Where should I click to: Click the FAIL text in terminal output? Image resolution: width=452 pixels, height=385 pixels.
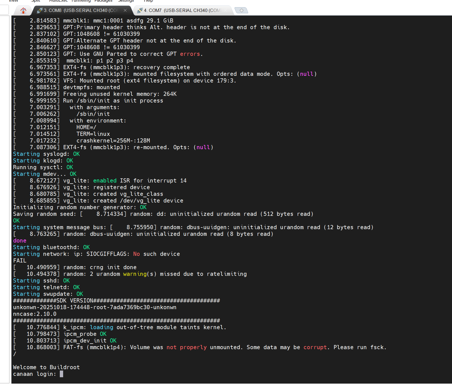point(20,261)
